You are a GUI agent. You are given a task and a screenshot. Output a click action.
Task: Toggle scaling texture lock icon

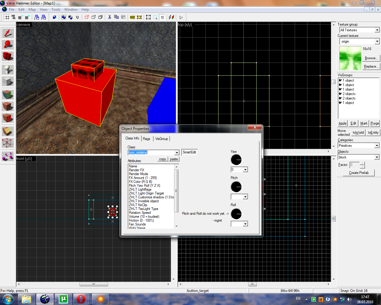[171, 17]
